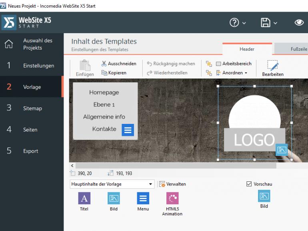308x231 pixels.
Task: Click Wiederherstellen redo
Action: pos(167,73)
